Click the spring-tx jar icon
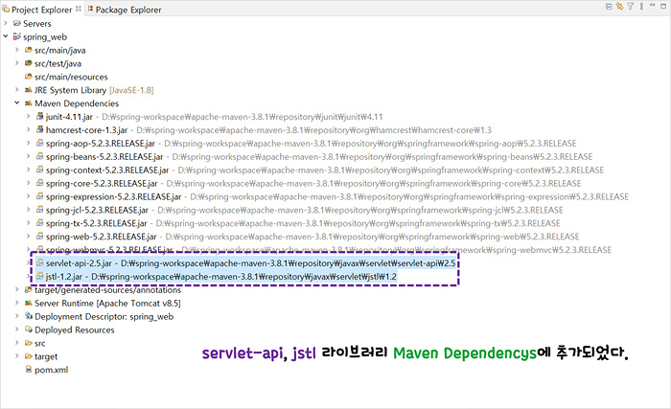The image size is (671, 409). point(40,222)
